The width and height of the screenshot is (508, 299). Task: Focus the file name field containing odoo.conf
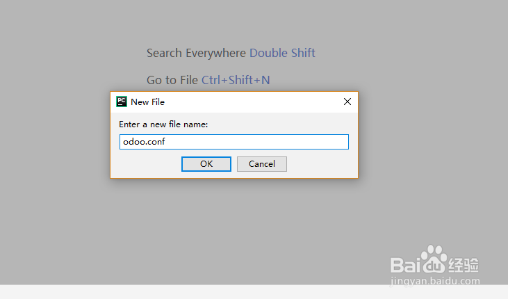point(234,142)
